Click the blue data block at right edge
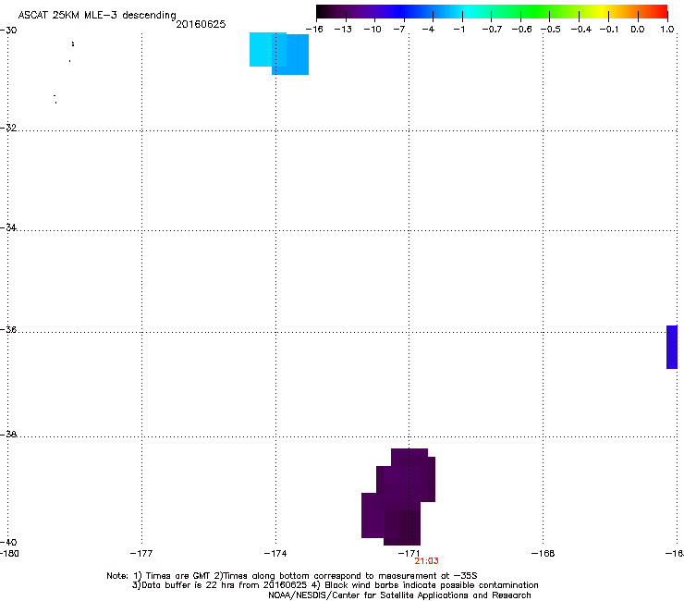This screenshot has width=684, height=601. 672,347
